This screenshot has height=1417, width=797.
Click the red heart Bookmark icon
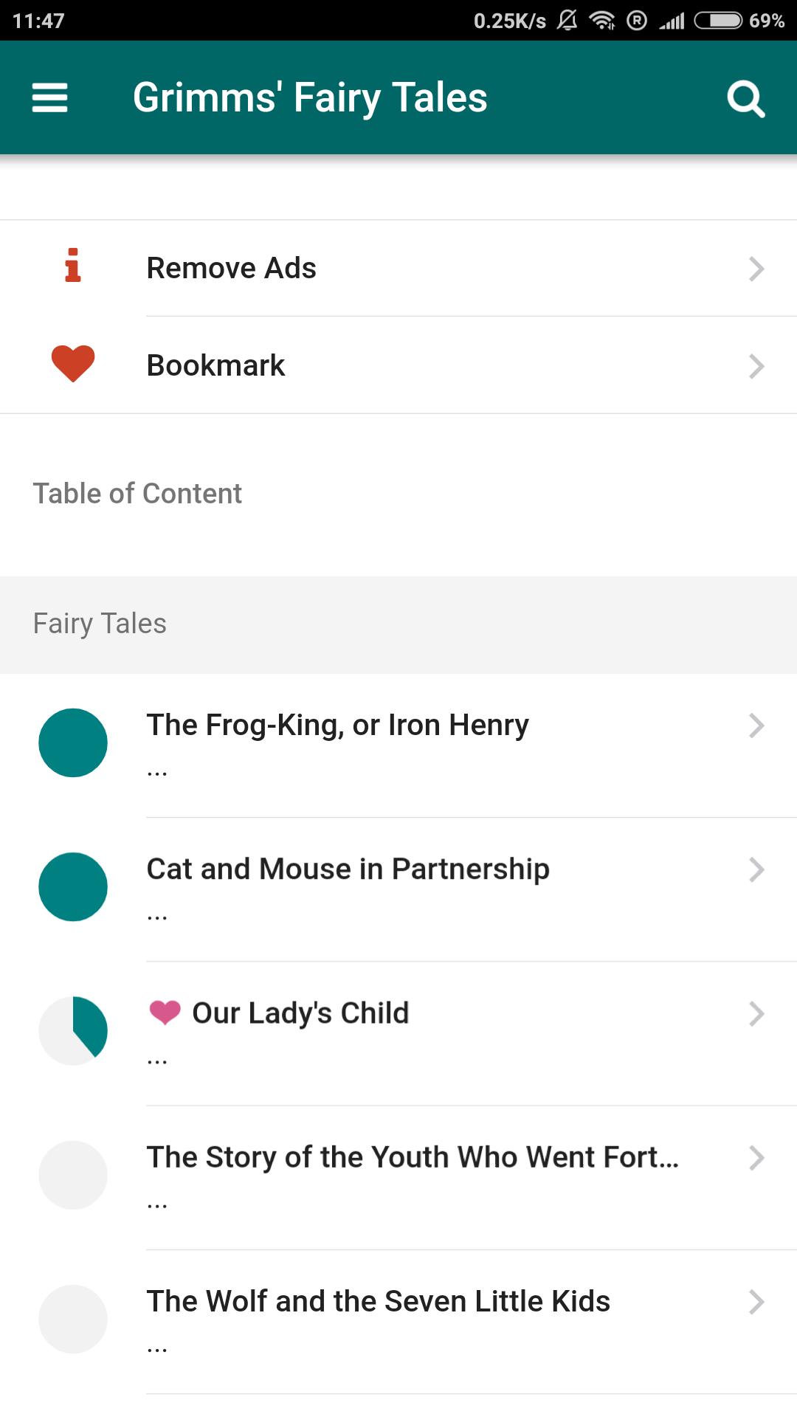click(x=72, y=363)
